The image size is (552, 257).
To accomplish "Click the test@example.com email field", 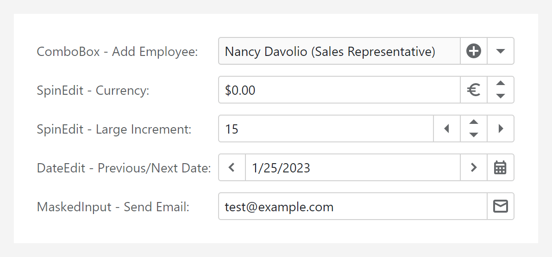I will click(x=352, y=207).
